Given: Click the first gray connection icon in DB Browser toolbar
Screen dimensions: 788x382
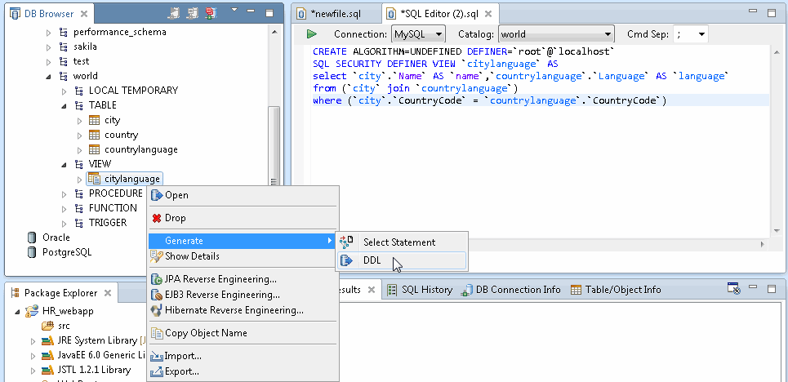Looking at the screenshot, I should click(x=173, y=14).
